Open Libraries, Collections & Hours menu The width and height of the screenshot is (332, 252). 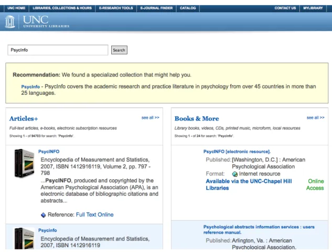[x=62, y=8]
